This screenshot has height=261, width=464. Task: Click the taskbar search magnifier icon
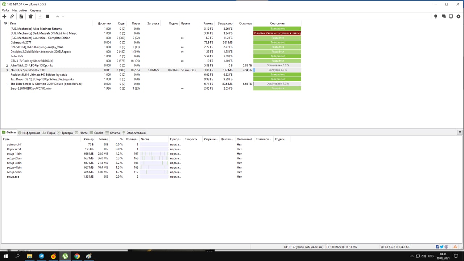[17, 256]
